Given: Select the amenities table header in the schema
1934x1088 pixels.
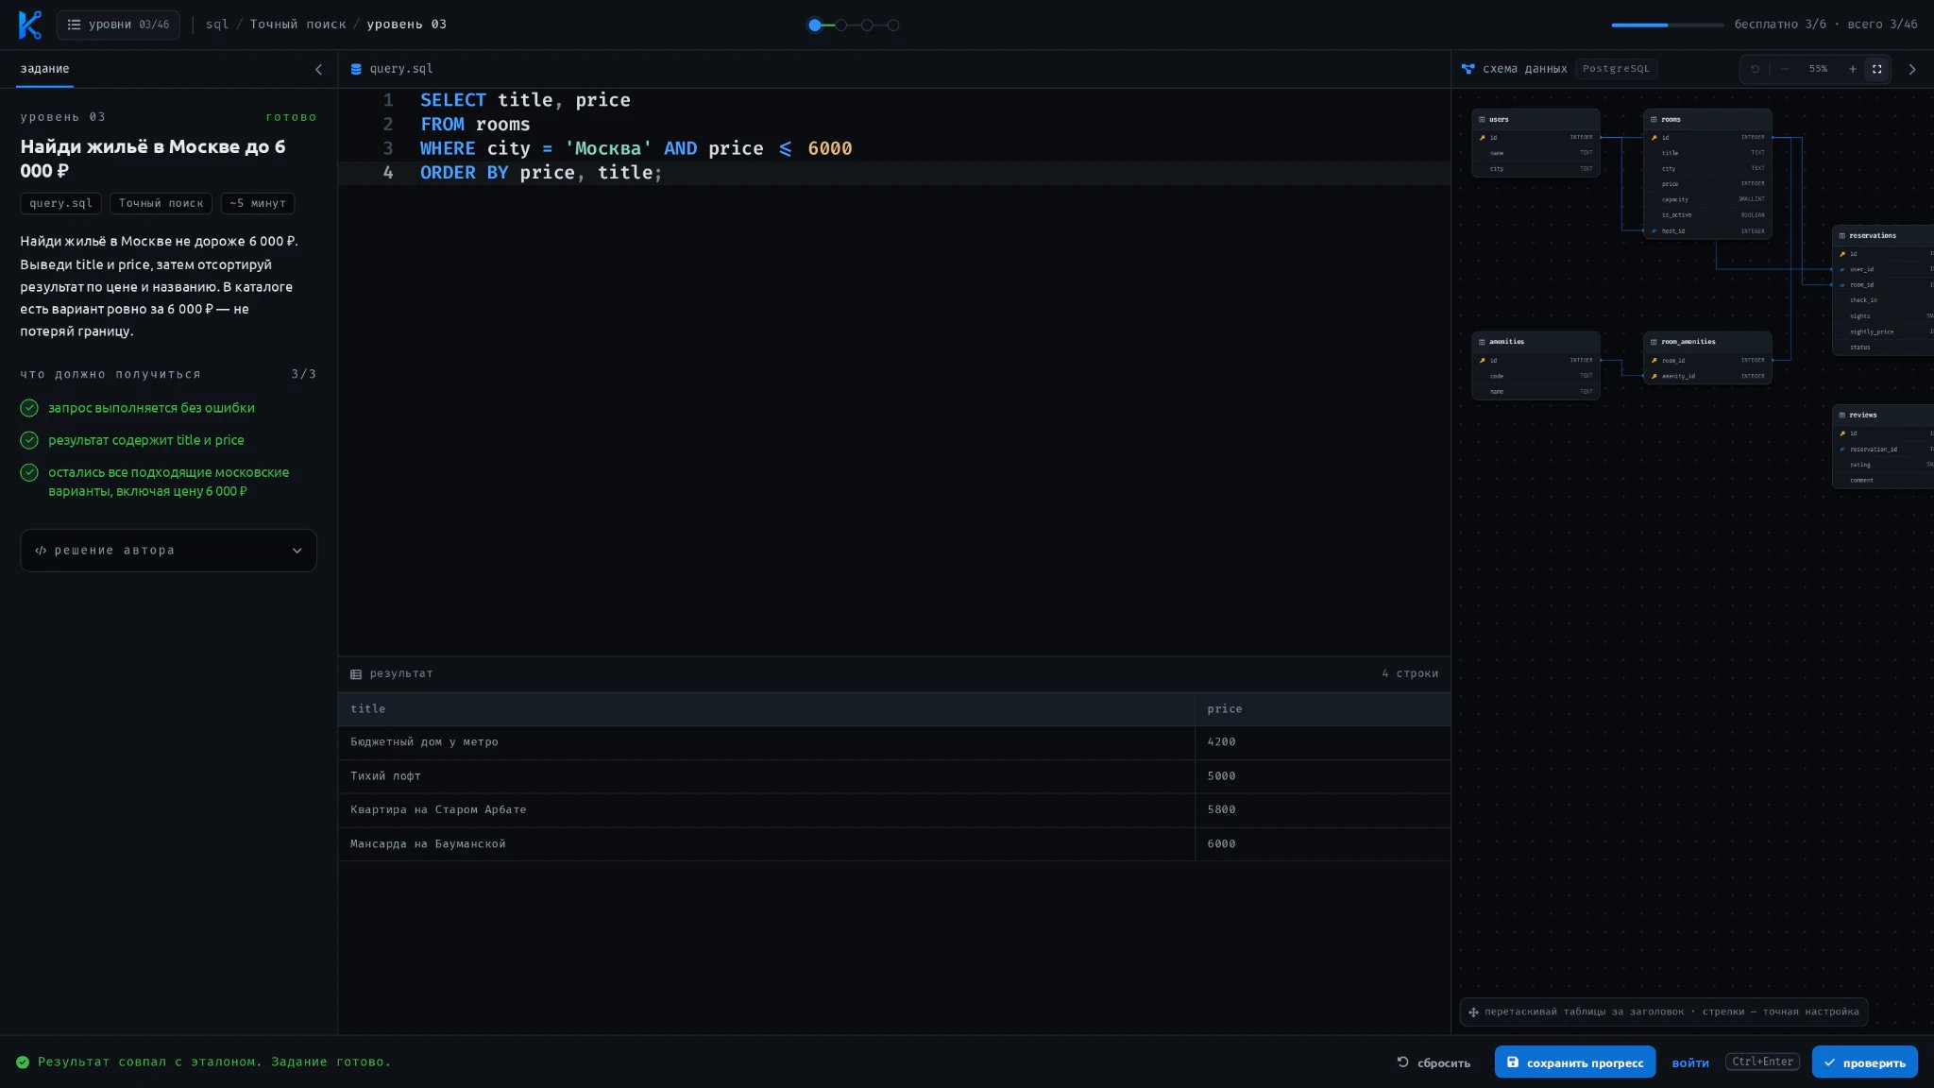Looking at the screenshot, I should [1535, 342].
